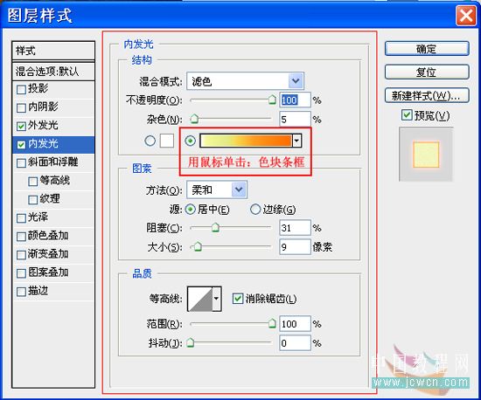
Task: Click the 大小 slider handle
Action: tap(198, 246)
